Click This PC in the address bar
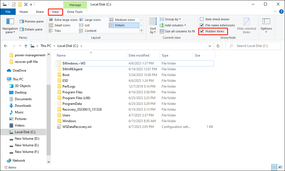 (x=46, y=46)
